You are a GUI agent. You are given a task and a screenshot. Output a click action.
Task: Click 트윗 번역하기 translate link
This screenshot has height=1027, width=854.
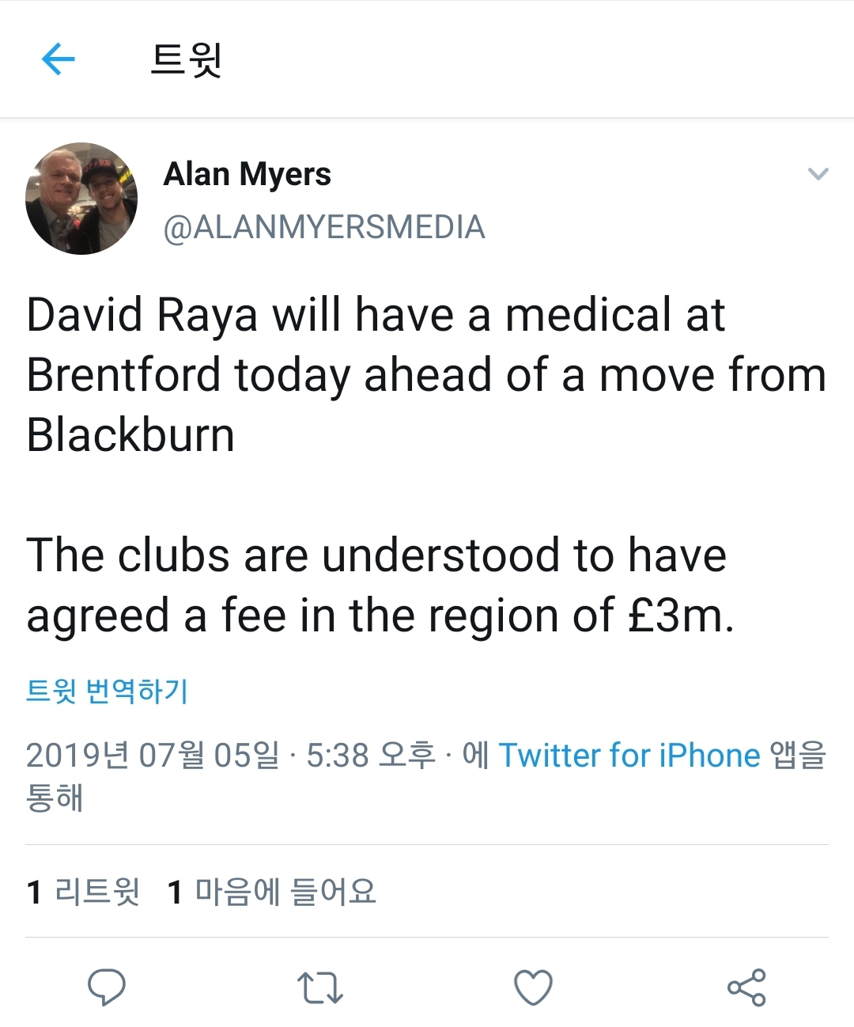click(107, 690)
